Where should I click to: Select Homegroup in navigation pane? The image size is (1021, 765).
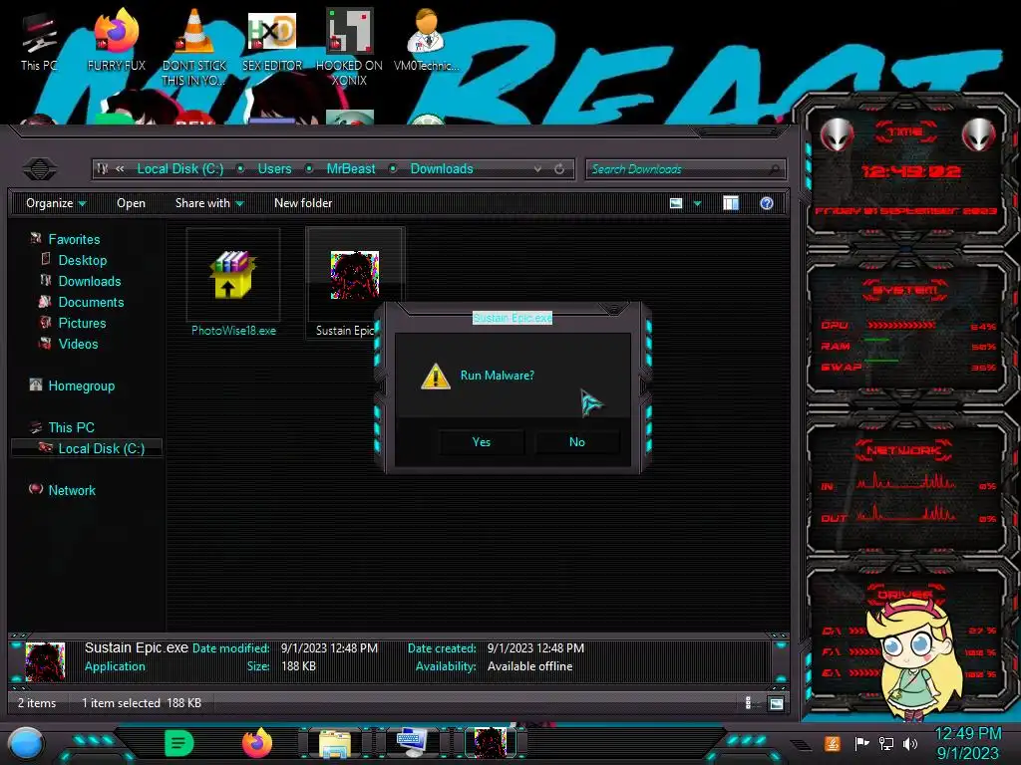click(x=81, y=385)
